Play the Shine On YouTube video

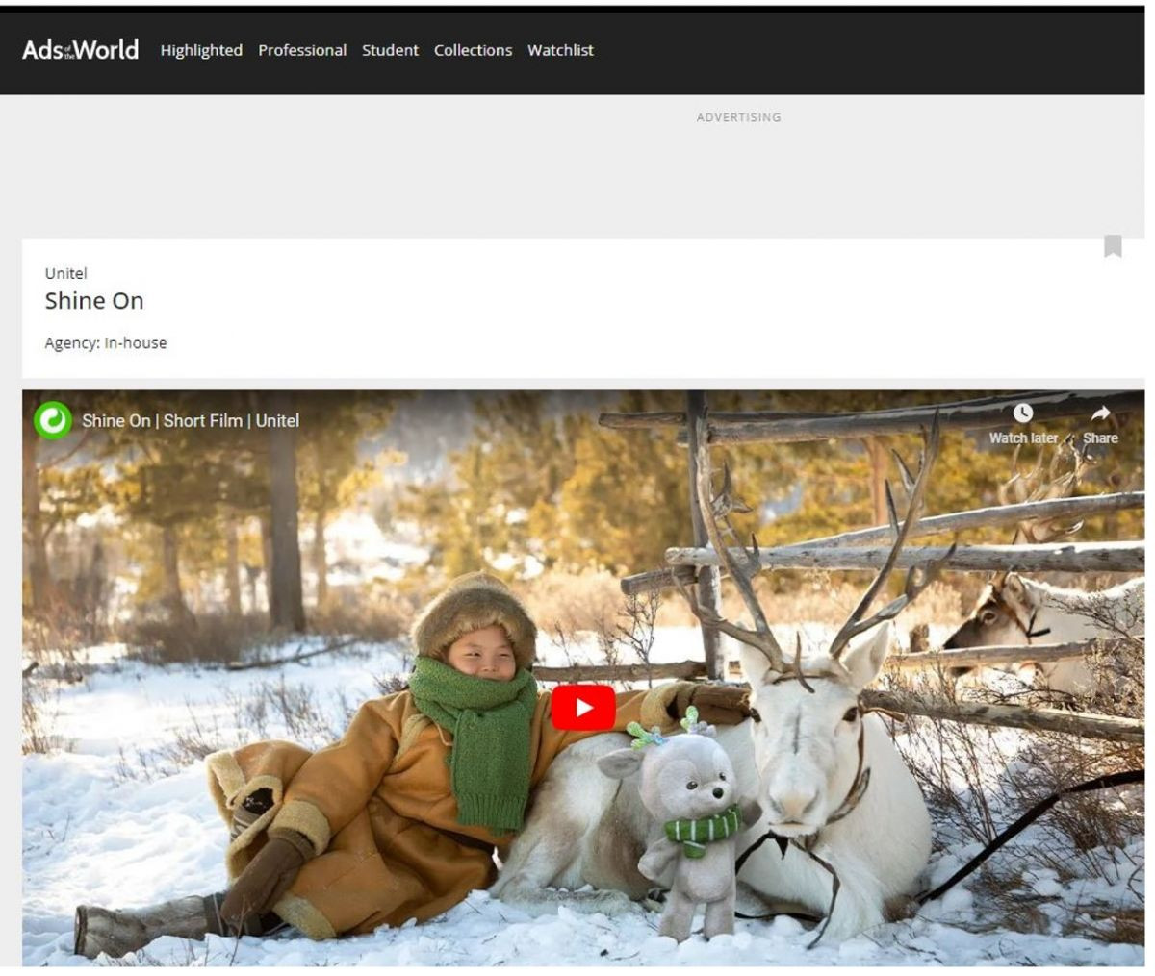pos(583,708)
